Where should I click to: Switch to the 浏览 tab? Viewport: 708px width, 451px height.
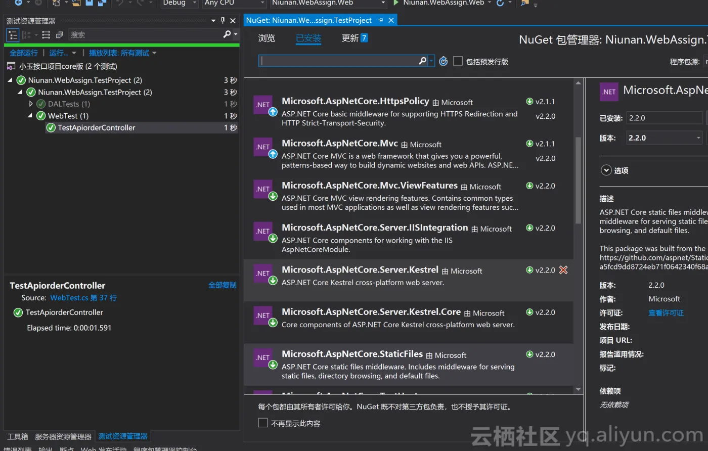(267, 38)
